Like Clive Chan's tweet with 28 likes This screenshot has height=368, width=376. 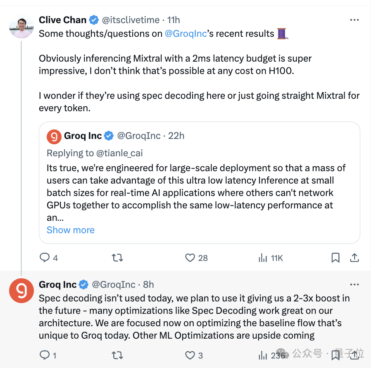coord(190,258)
